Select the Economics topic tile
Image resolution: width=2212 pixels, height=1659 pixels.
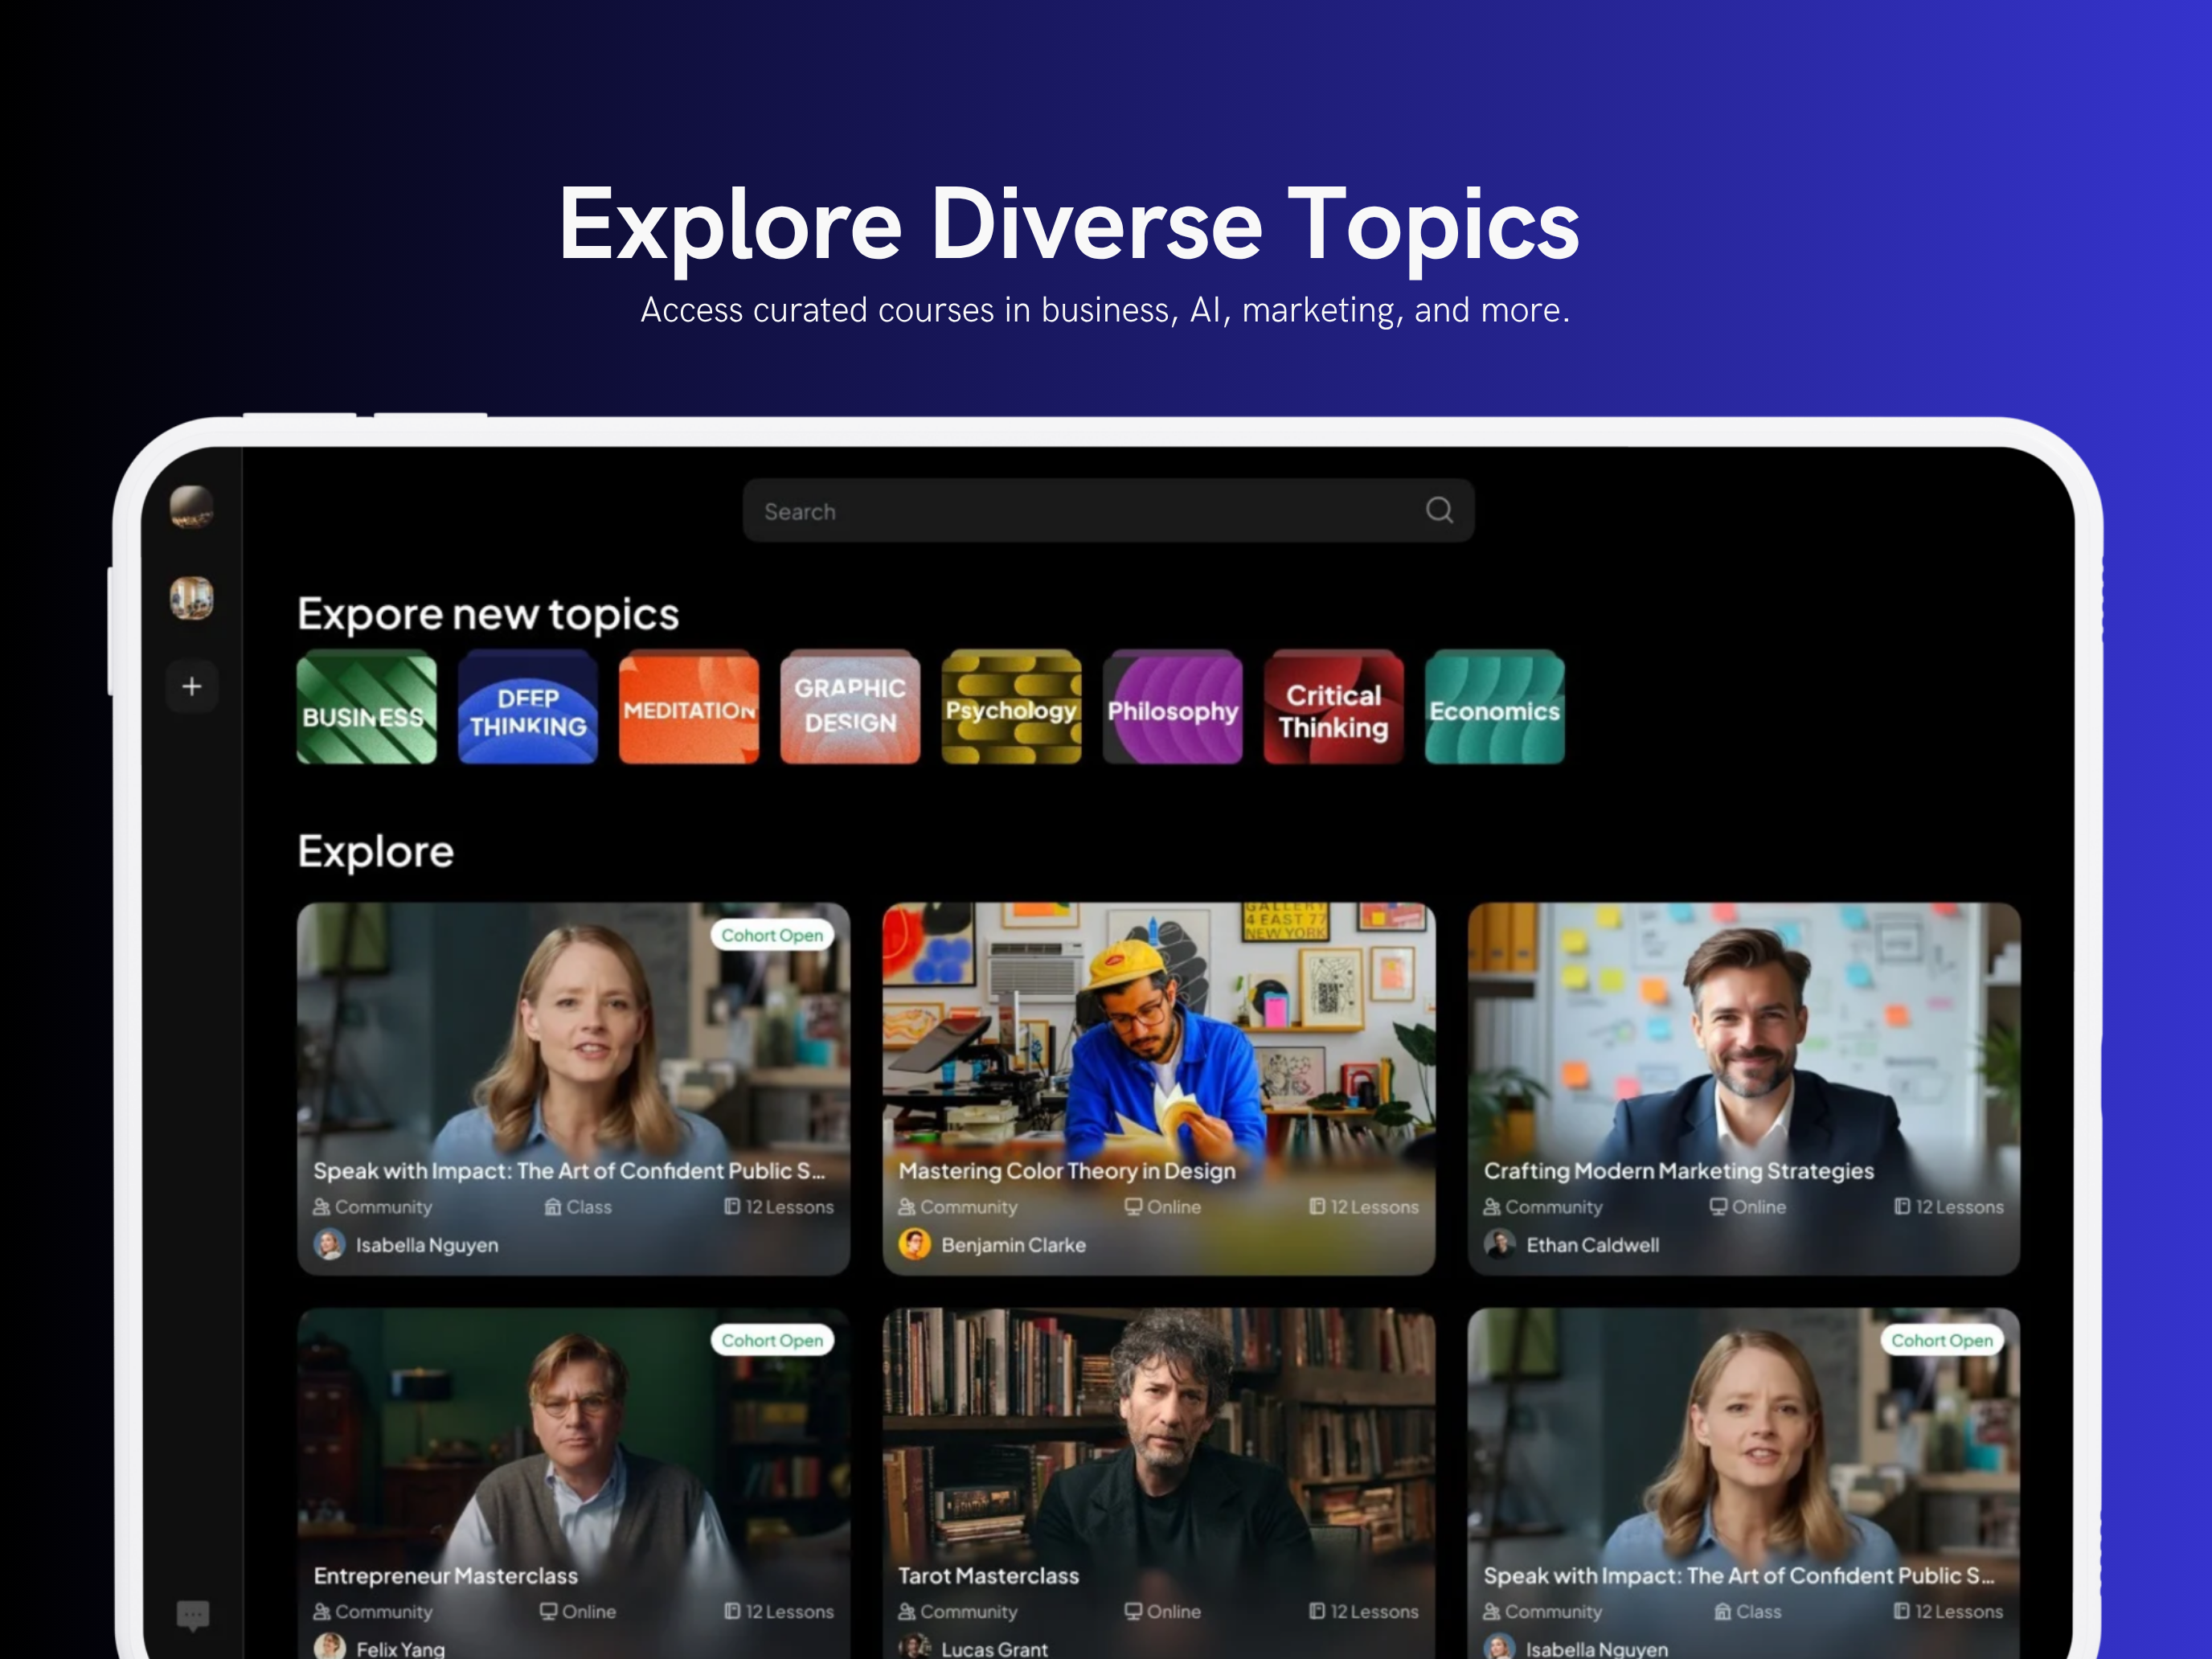1494,707
